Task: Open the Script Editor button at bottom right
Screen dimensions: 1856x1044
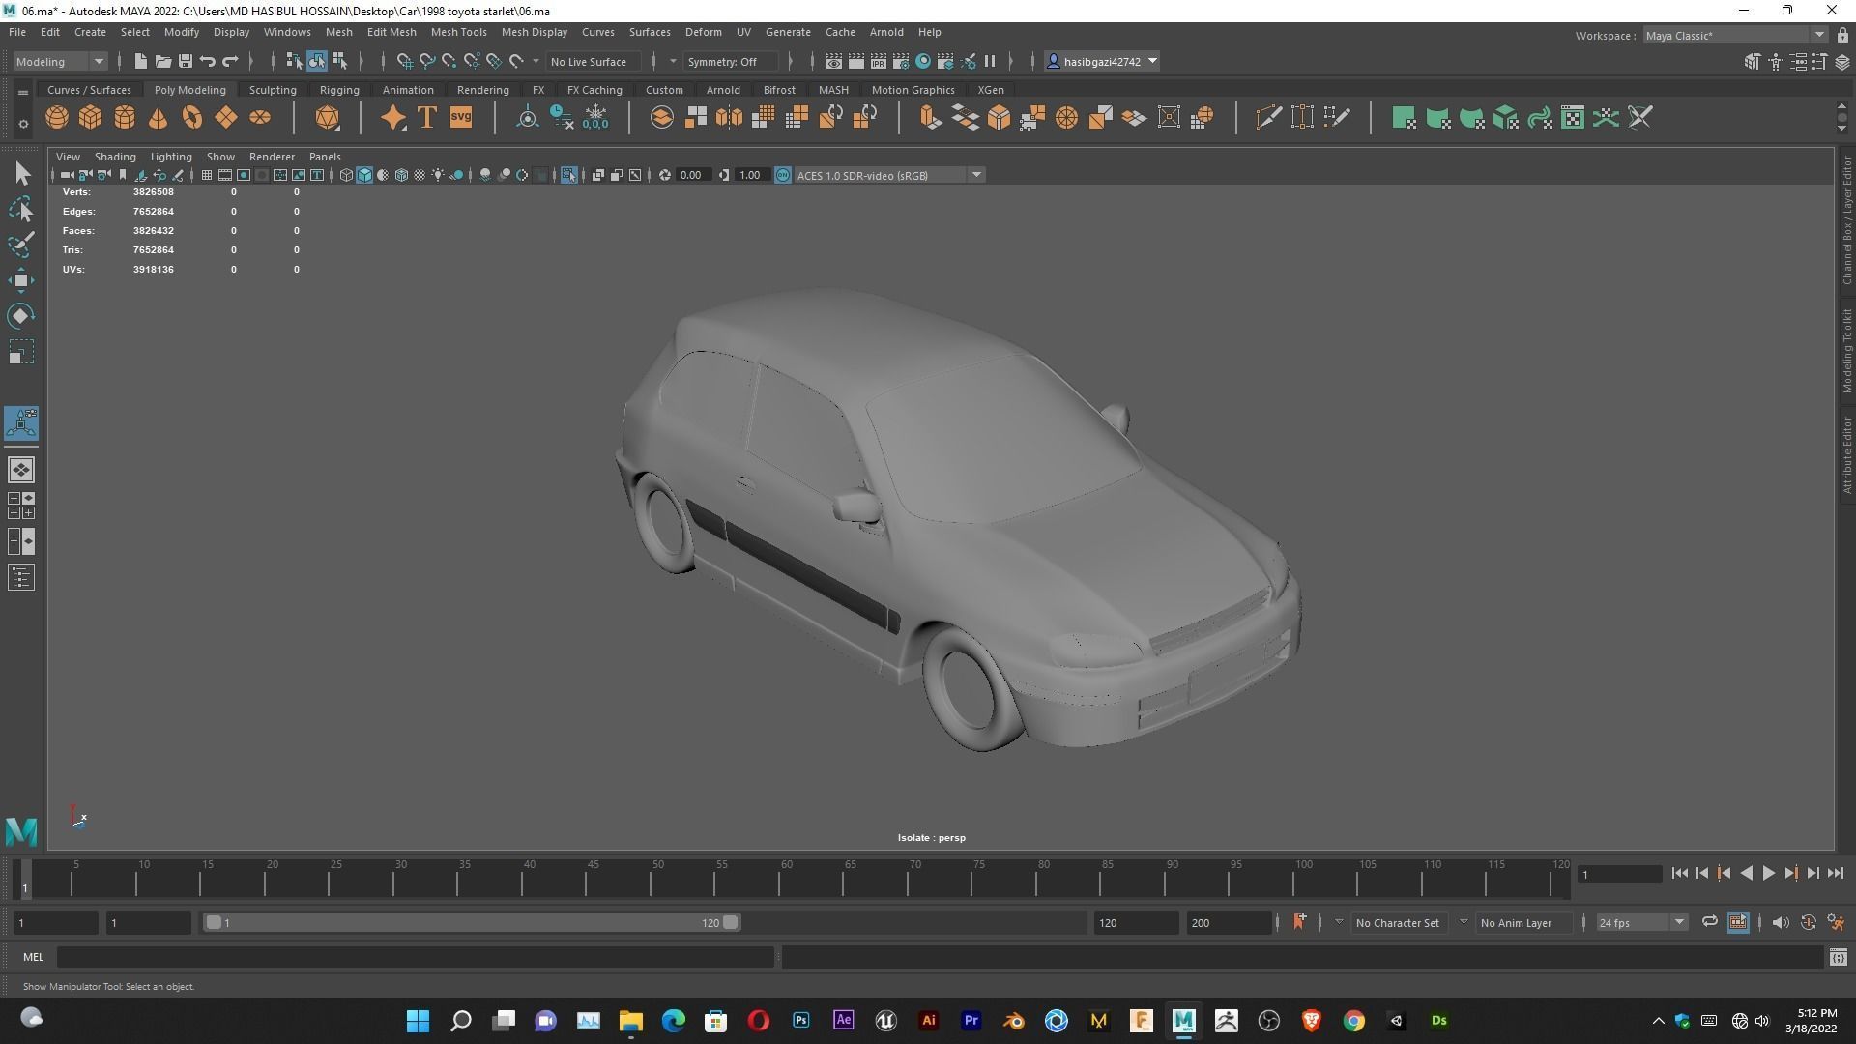Action: pyautogui.click(x=1838, y=957)
